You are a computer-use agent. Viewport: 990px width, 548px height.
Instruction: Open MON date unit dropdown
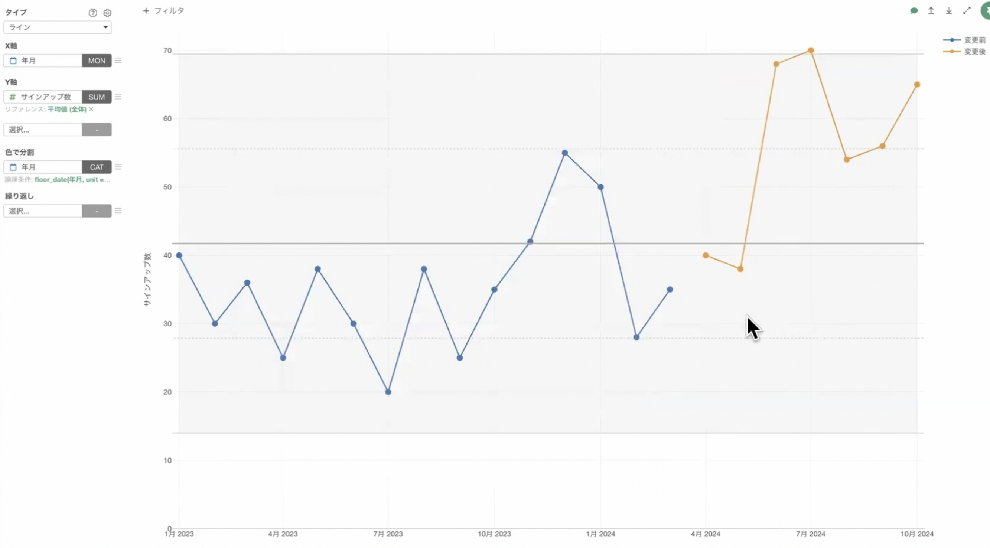click(x=97, y=61)
